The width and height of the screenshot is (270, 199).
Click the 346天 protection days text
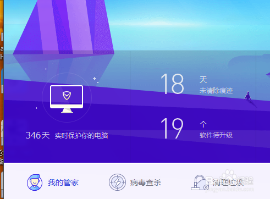tap(38, 135)
